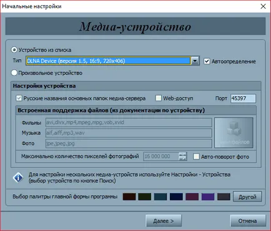Image resolution: width=271 pixels, height=231 pixels.
Task: Close the Начальные настройки dialog
Action: point(263,6)
